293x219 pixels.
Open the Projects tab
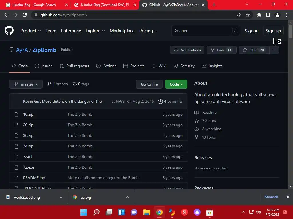pyautogui.click(x=134, y=66)
